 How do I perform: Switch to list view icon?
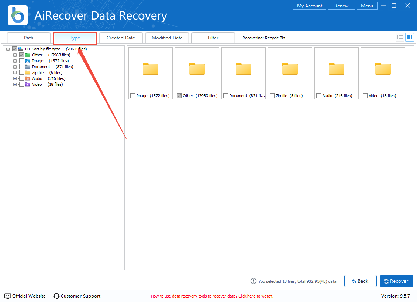point(400,37)
